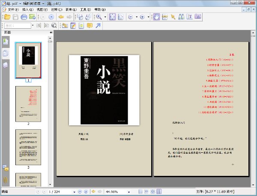Open the 文件 (F) menu
Image resolution: width=257 pixels, height=196 pixels.
click(x=13, y=10)
